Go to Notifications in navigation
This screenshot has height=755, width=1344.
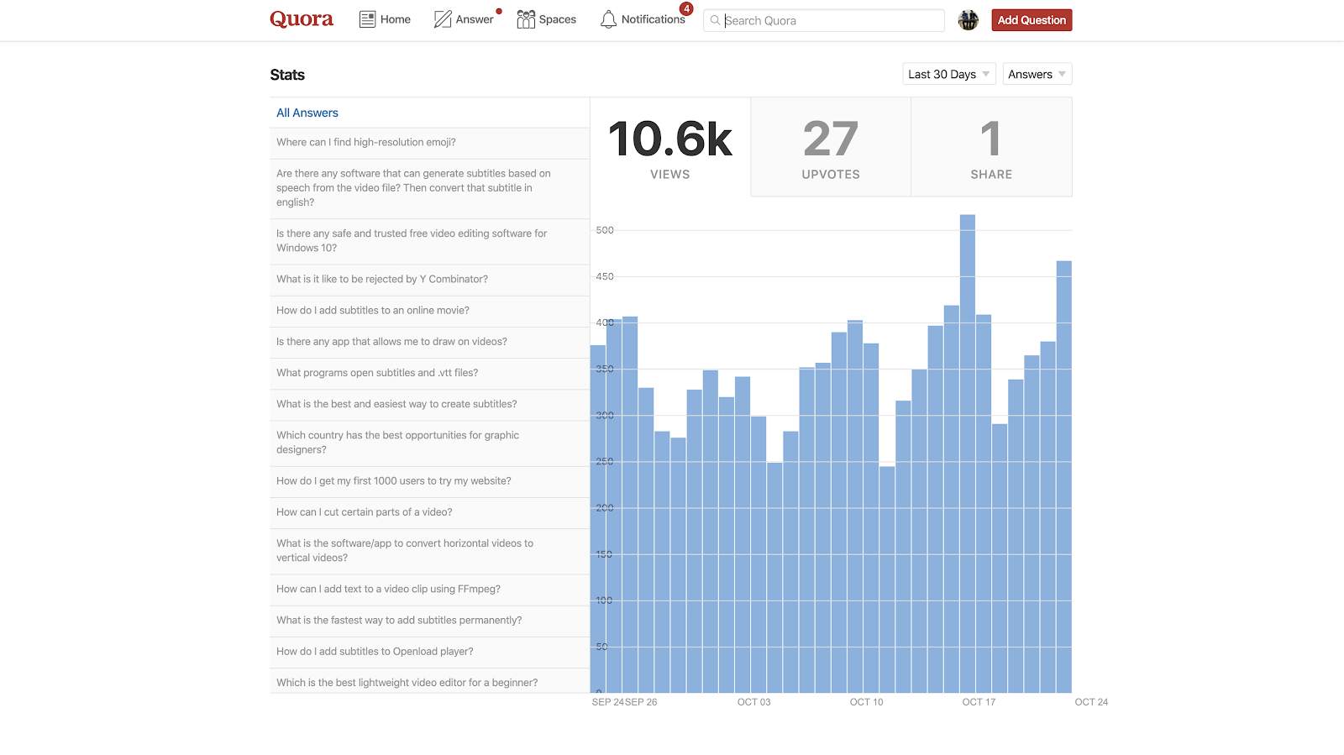click(654, 19)
